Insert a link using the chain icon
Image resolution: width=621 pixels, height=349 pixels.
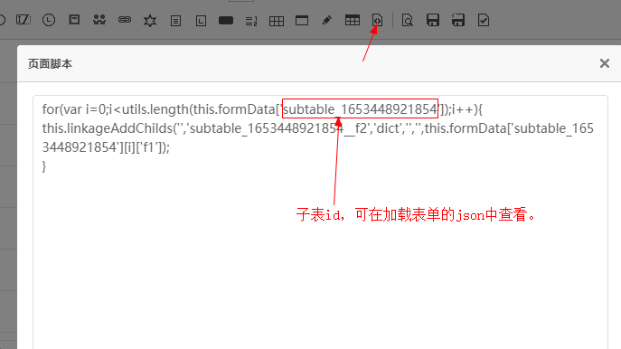coord(125,19)
